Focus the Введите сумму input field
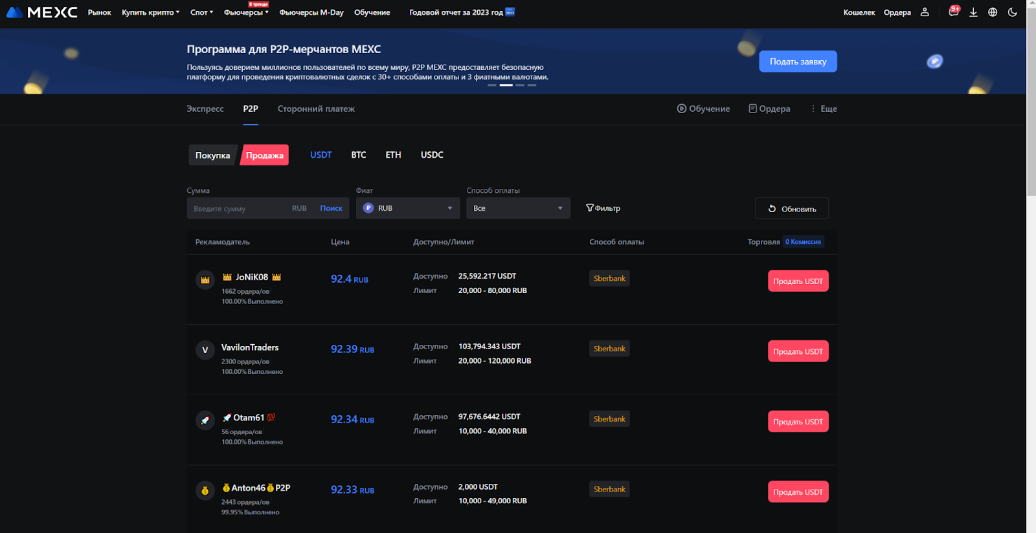The image size is (1036, 533). (x=240, y=208)
